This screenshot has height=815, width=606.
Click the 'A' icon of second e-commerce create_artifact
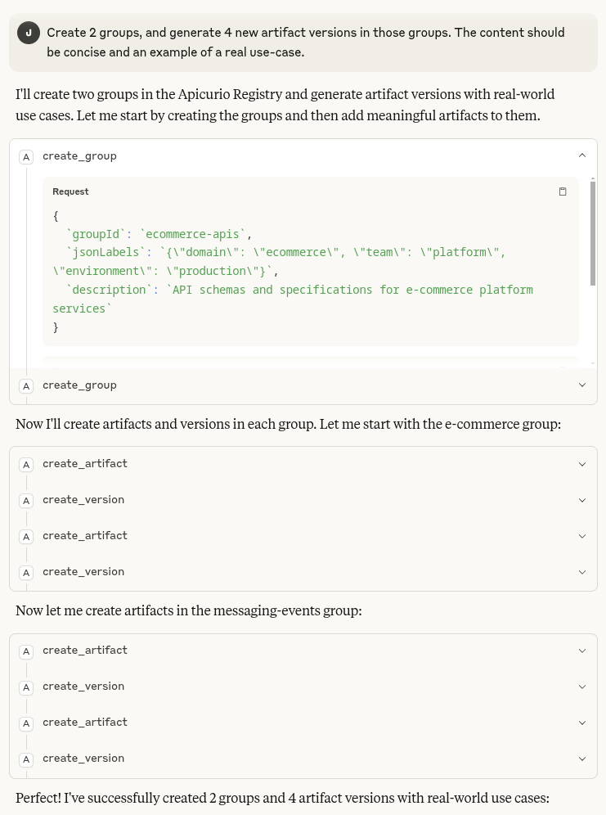26,536
